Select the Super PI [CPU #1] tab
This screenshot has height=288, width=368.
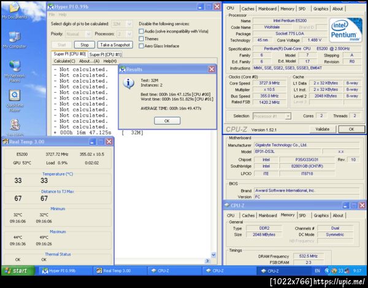(105, 55)
